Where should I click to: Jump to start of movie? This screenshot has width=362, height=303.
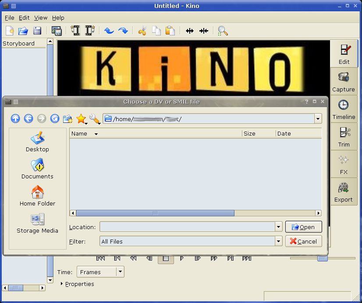point(100,258)
